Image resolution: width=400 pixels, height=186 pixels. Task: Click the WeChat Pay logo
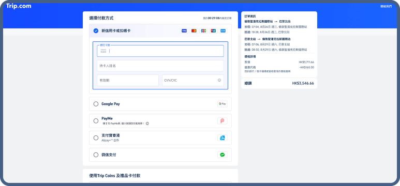point(223,154)
